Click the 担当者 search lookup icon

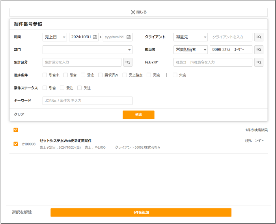pyautogui.click(x=259, y=50)
